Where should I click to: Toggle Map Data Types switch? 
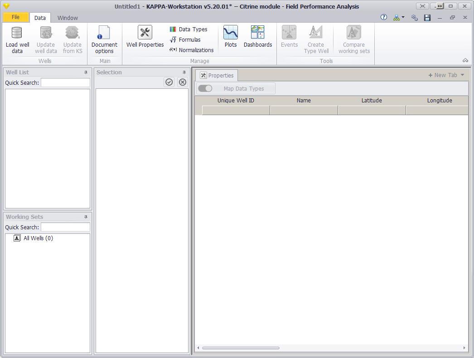(x=205, y=88)
